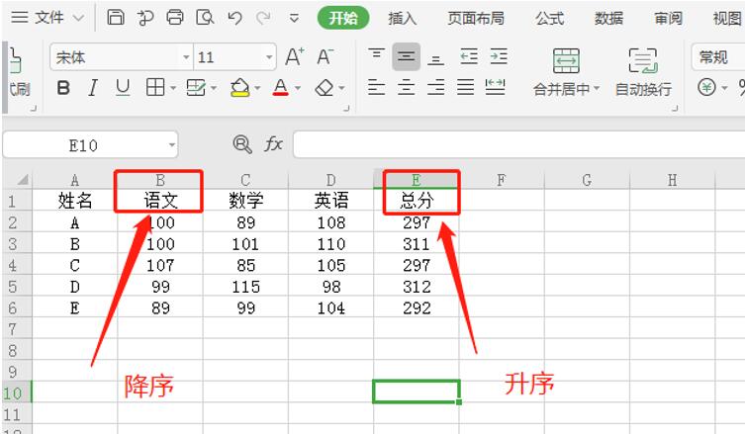The image size is (745, 434).
Task: Click the Redo arrow
Action: tap(263, 18)
